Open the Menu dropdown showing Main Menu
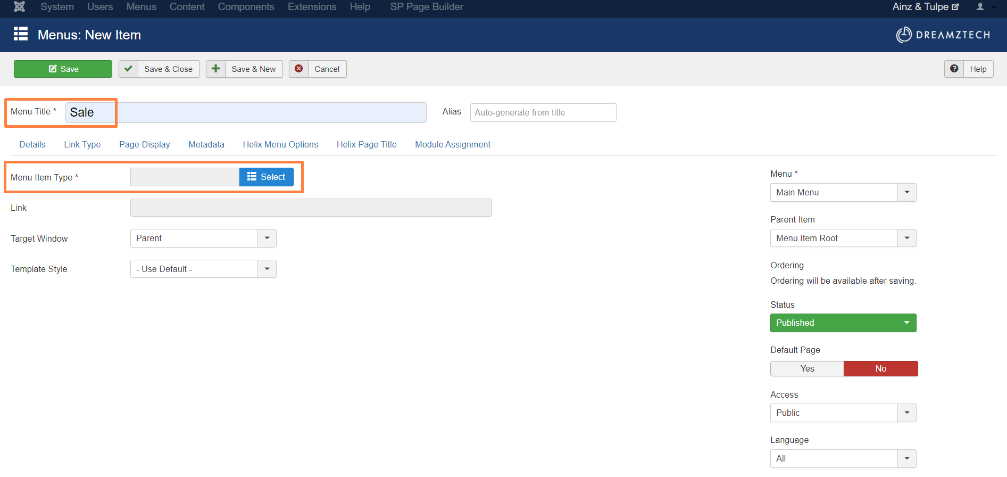Screen dimensions: 1007x477 [843, 192]
